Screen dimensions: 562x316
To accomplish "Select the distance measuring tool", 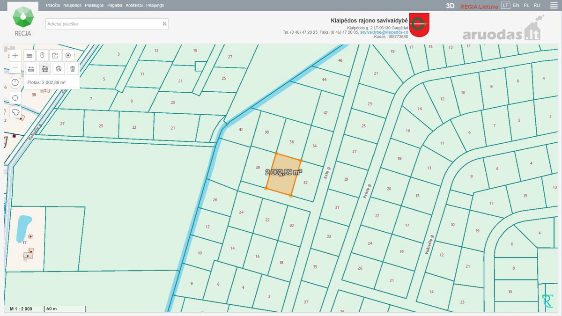I will tap(31, 69).
